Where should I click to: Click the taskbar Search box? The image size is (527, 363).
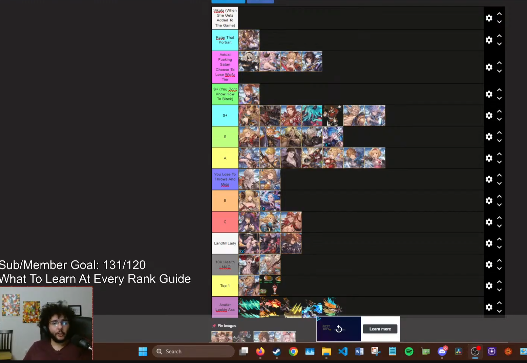(193, 352)
